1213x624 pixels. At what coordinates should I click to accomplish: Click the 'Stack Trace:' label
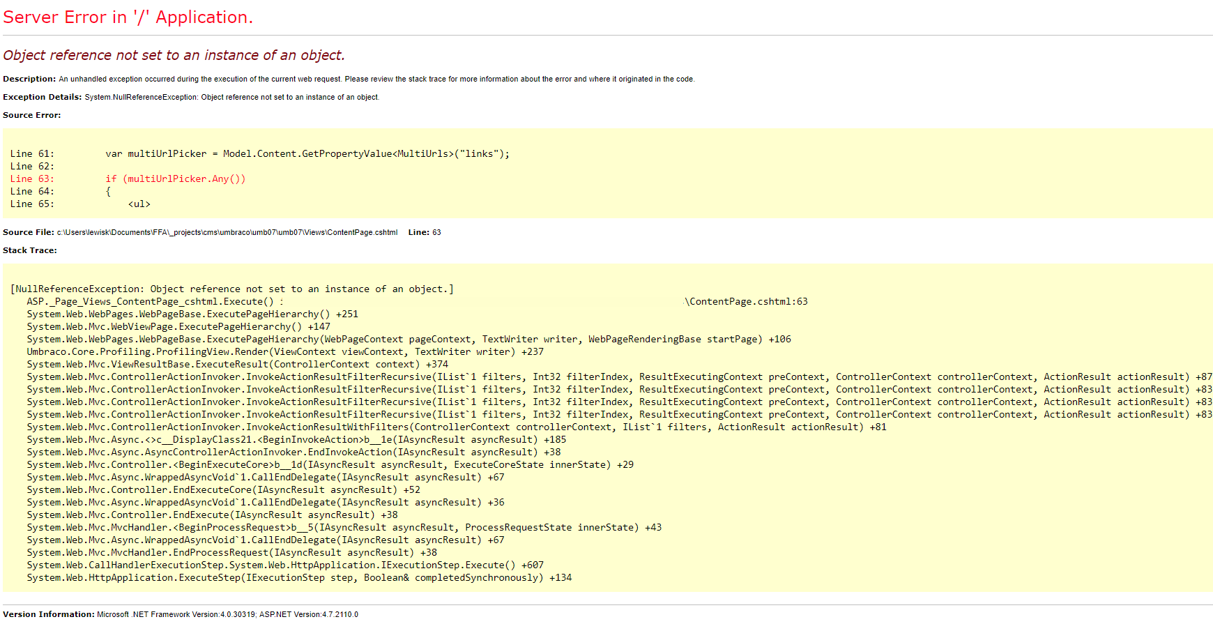30,250
